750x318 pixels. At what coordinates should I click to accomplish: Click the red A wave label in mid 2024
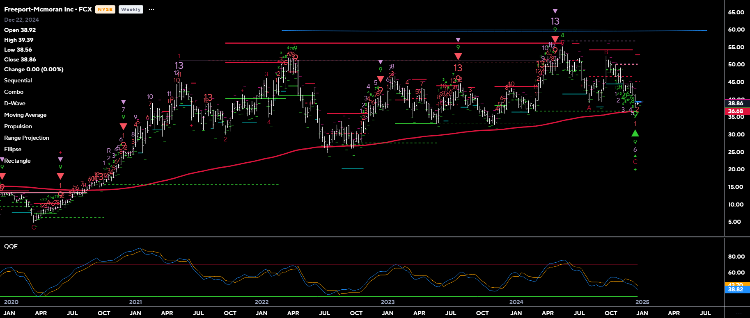click(x=589, y=108)
